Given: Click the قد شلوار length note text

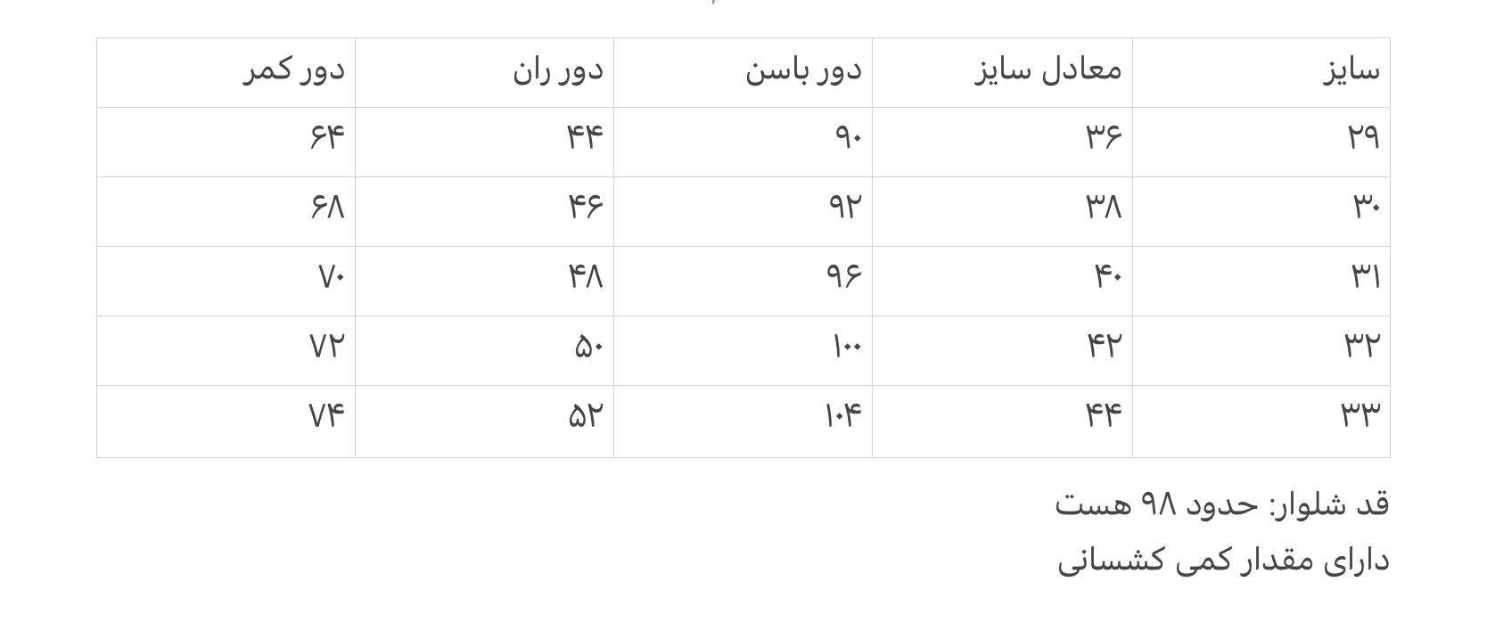Looking at the screenshot, I should [x=1221, y=505].
